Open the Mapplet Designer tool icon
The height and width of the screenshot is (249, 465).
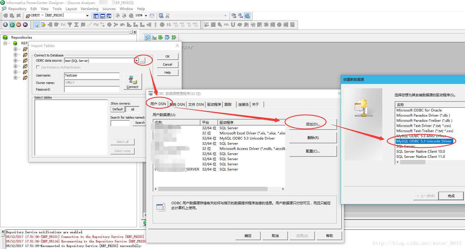point(167,38)
